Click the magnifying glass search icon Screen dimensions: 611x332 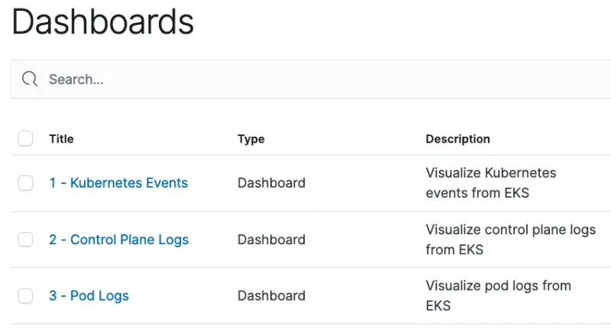coord(30,79)
